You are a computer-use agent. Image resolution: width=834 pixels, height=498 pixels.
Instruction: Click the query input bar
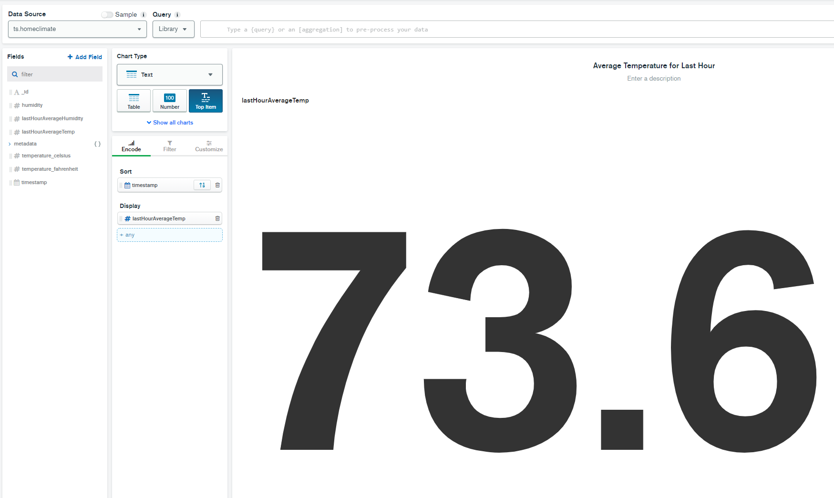[x=515, y=30]
